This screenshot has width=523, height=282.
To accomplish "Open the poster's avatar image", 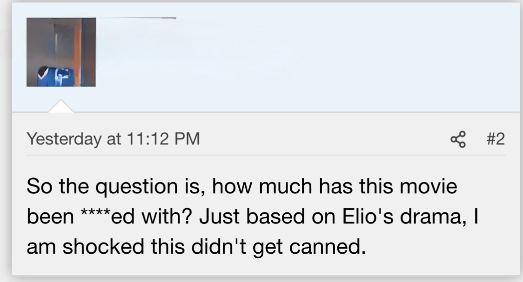I will tap(61, 52).
